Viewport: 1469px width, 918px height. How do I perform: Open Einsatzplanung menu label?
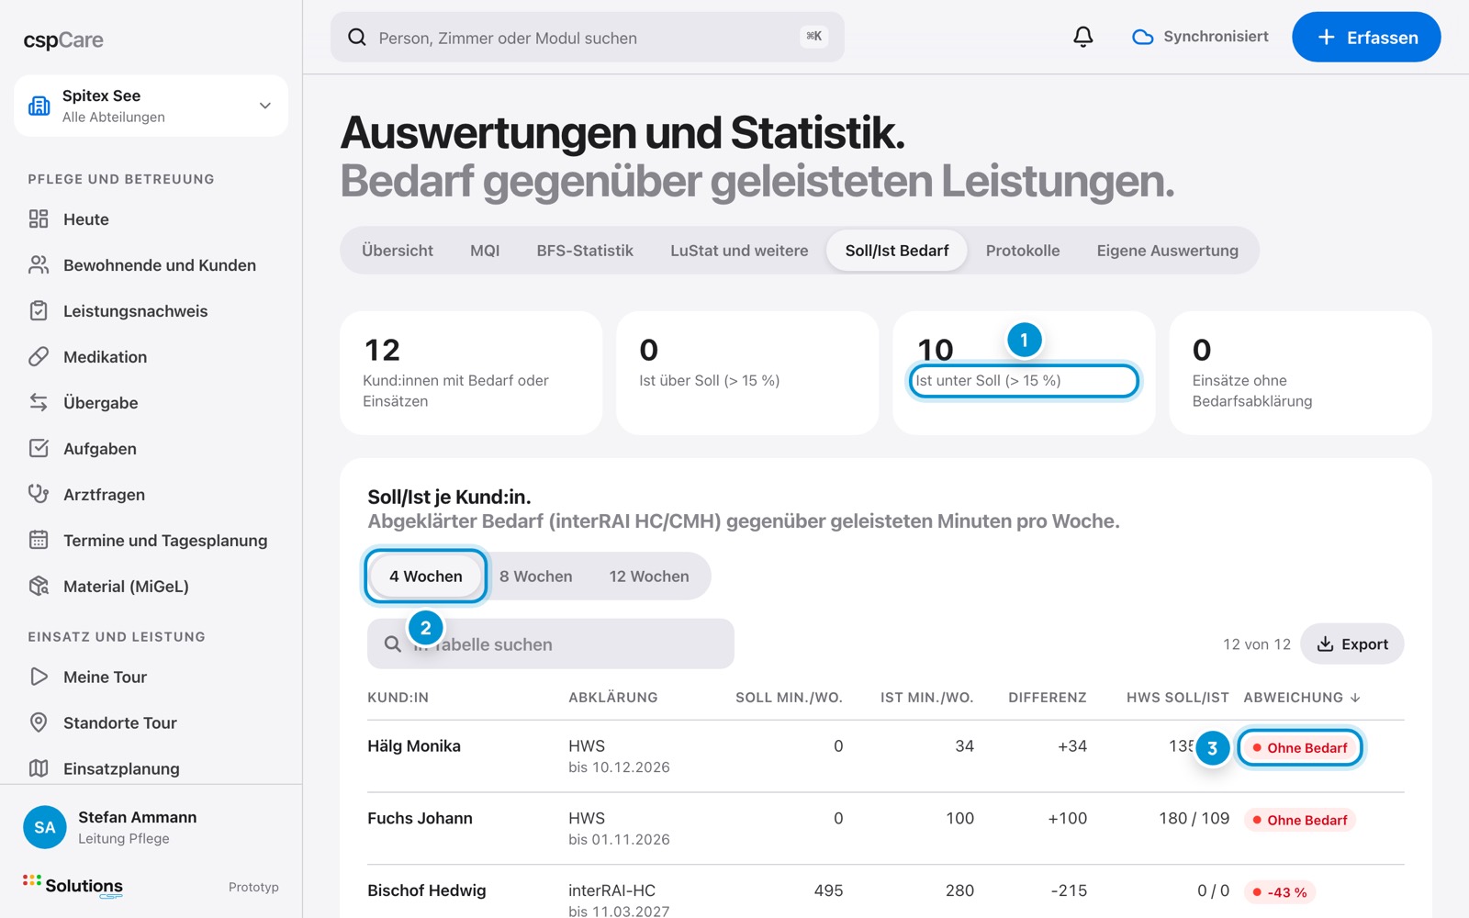click(x=121, y=769)
